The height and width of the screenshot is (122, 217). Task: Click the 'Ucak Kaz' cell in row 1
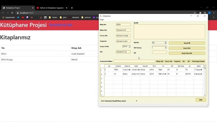127,70
